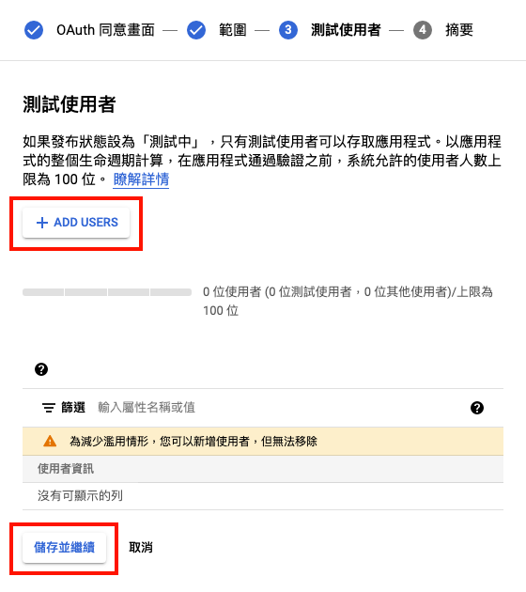
Task: Click the 使用者資訊 column header
Action: pyautogui.click(x=66, y=469)
